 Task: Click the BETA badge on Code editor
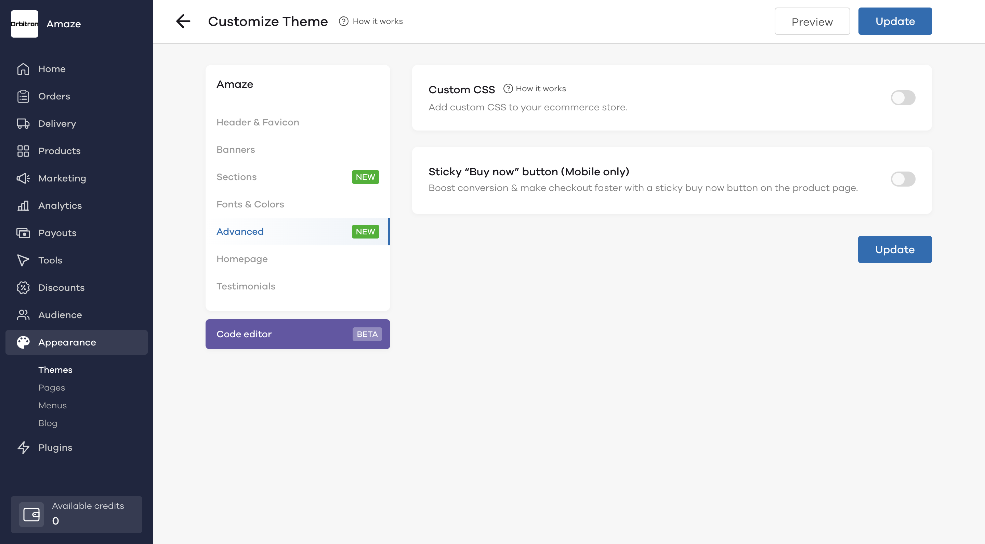[367, 334]
